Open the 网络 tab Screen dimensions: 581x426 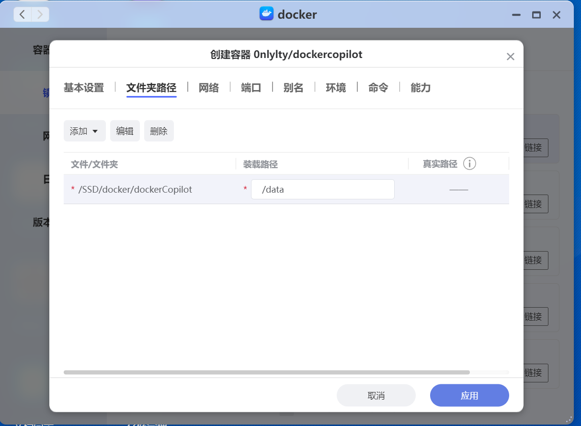point(209,88)
